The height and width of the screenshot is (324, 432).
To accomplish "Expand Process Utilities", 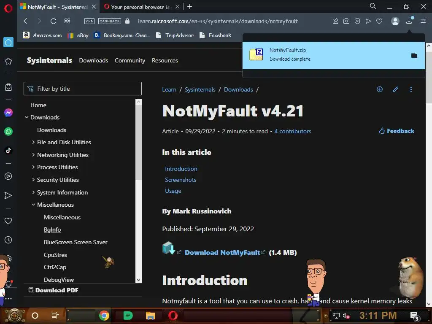I will [33, 167].
